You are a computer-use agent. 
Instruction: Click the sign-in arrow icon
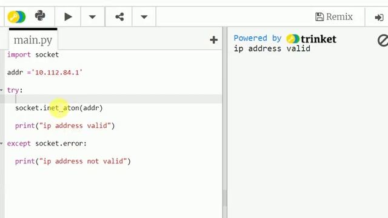click(379, 18)
